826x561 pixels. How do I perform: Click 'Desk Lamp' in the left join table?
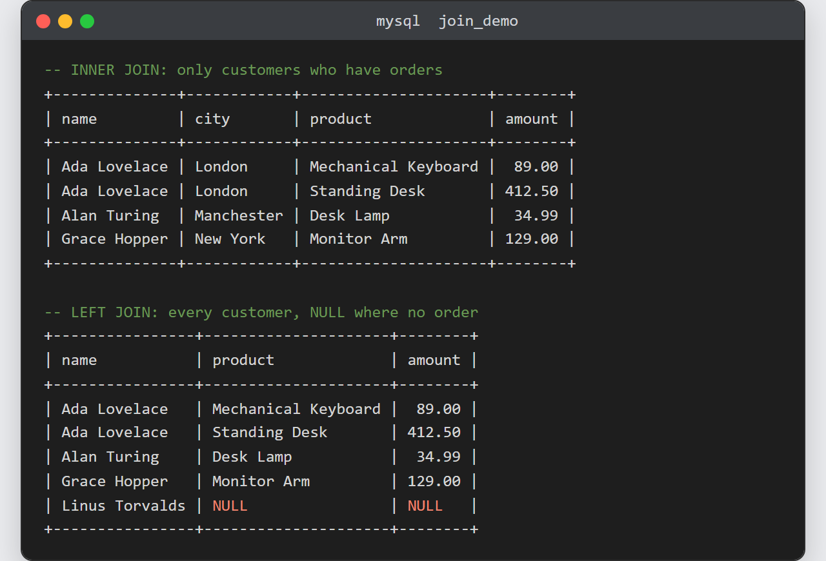point(252,457)
